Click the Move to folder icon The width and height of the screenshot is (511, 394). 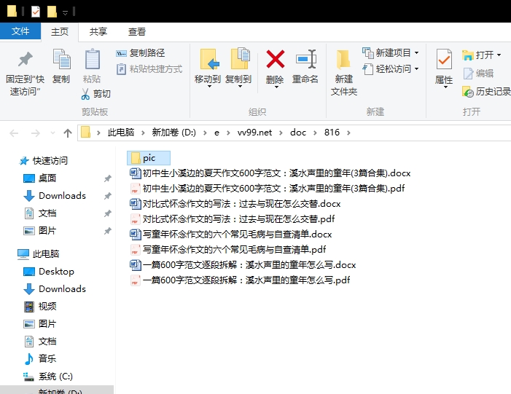click(x=209, y=59)
